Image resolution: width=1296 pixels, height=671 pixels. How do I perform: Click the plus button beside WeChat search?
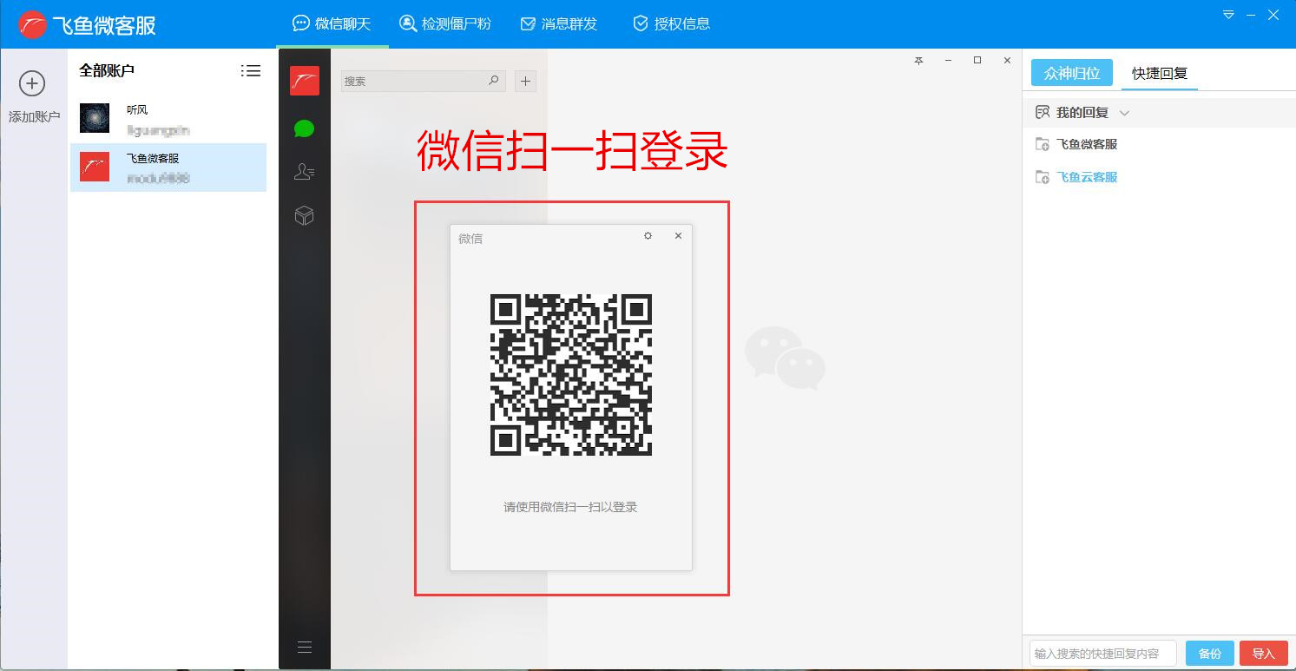pyautogui.click(x=525, y=81)
